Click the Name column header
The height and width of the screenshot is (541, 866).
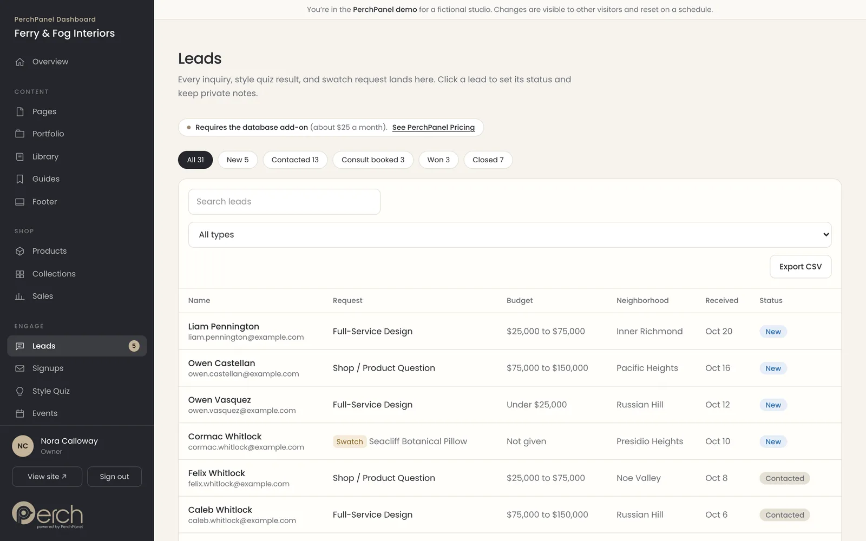point(199,300)
